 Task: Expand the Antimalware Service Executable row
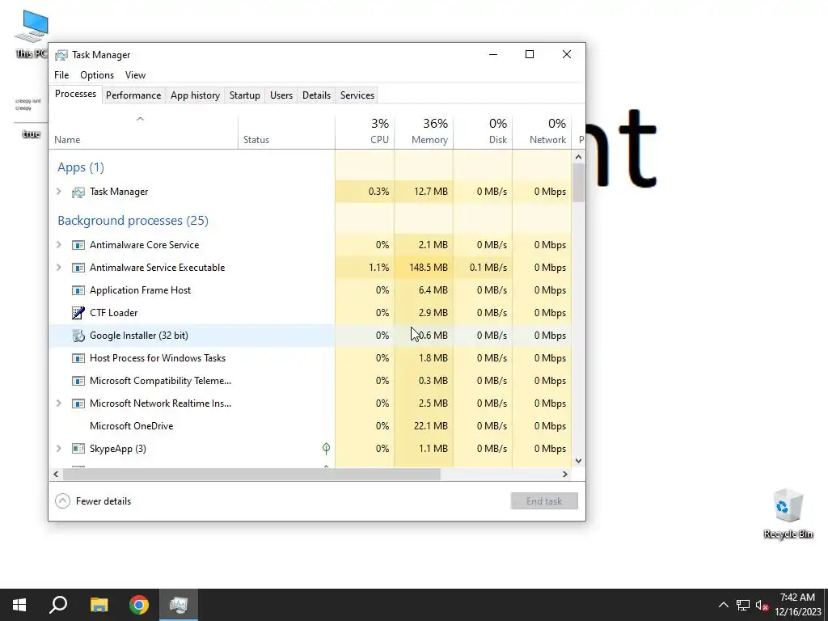click(58, 267)
